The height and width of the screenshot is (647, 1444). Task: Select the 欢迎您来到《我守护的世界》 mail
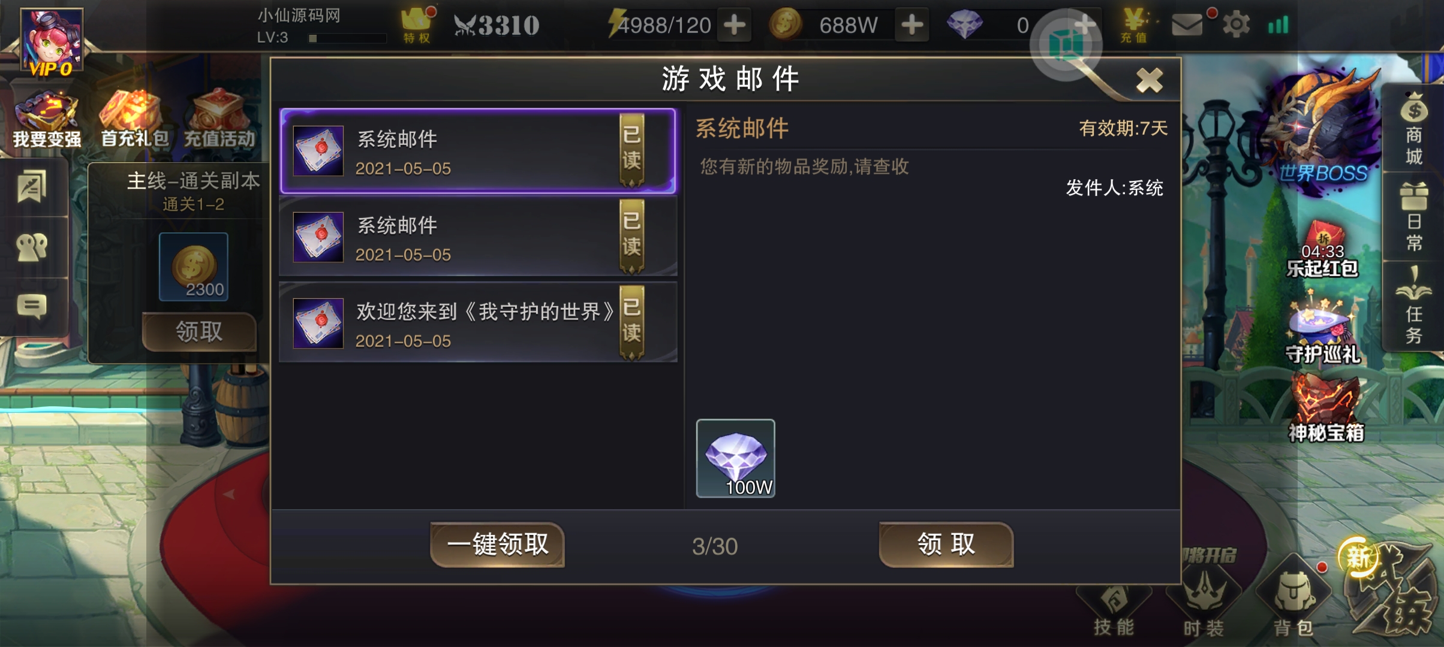(x=478, y=323)
